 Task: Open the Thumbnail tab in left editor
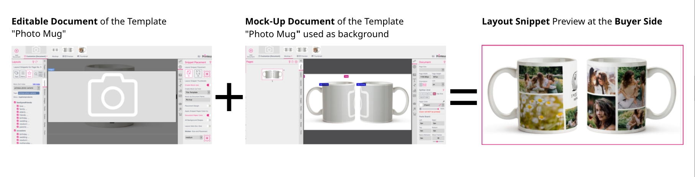[83, 56]
